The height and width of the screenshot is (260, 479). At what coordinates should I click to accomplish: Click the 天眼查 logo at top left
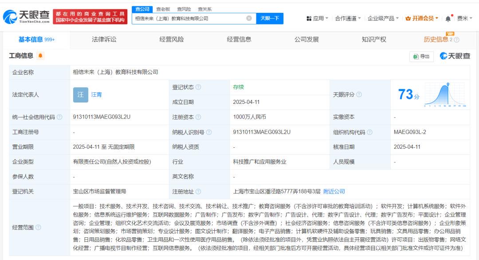click(26, 17)
